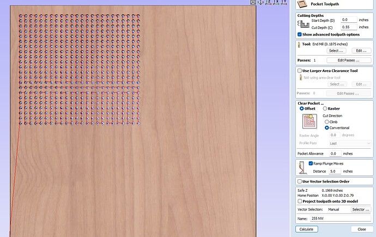Enable Use Vector Selection Order
Screen dimensions: 376x237
[300, 181]
